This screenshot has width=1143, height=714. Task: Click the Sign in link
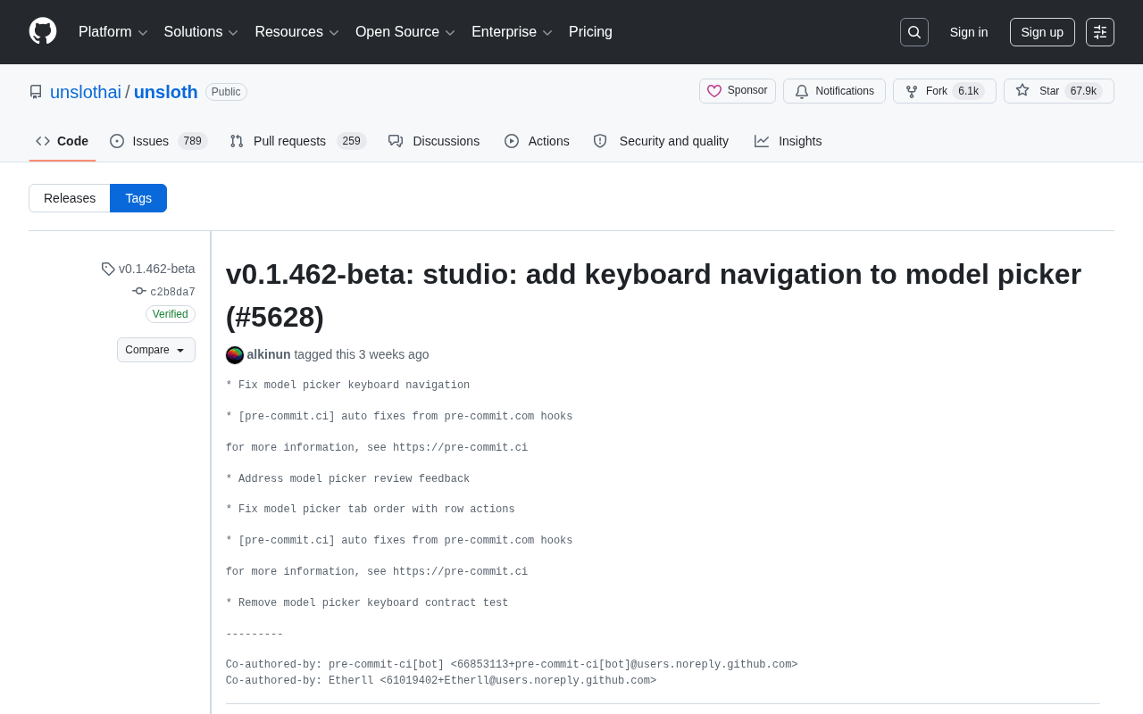tap(969, 32)
